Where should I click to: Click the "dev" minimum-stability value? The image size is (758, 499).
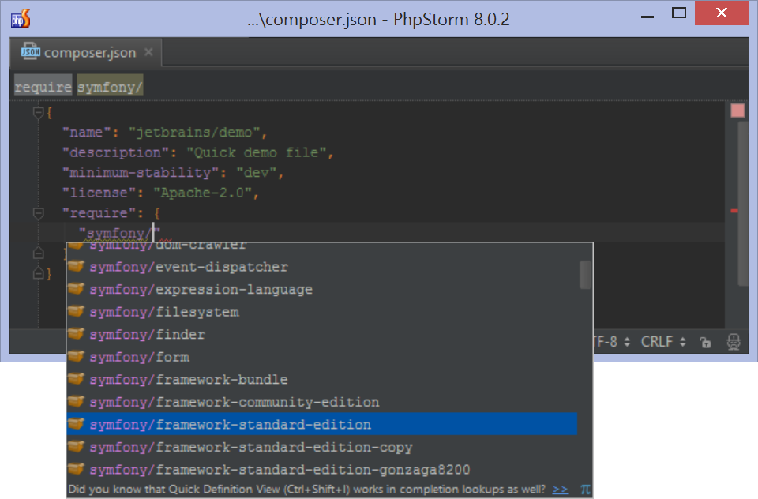256,173
